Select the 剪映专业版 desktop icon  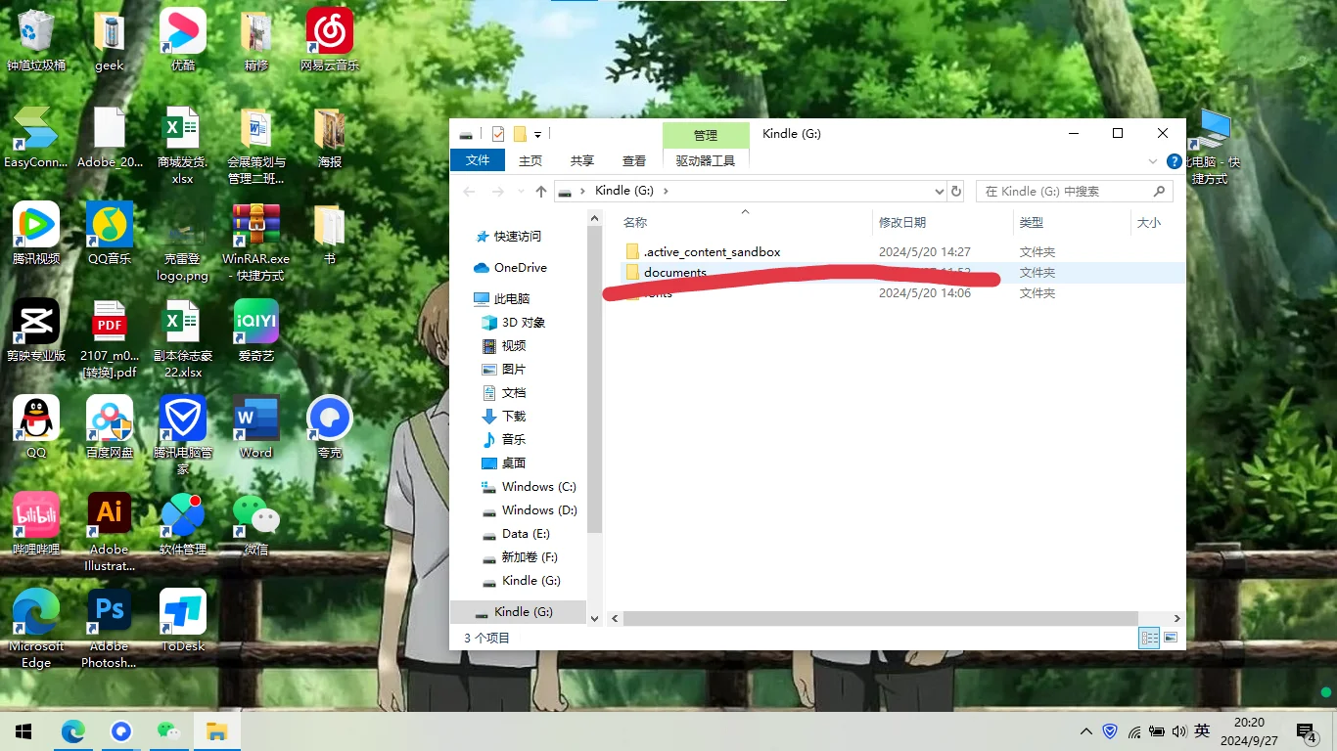[x=36, y=331]
